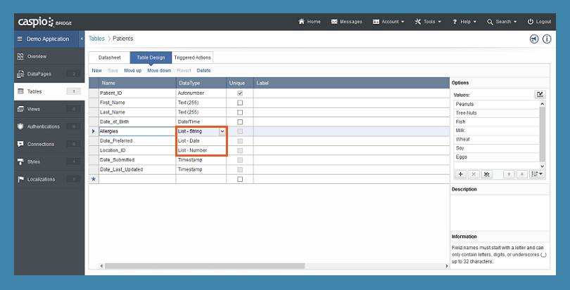Viewport: 570px width, 290px height.
Task: Switch to the Triggered Actions tab
Action: click(x=192, y=58)
